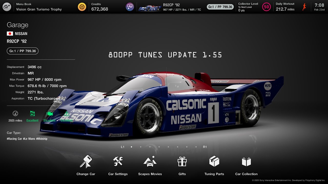Screen dimensions: 328x184
Task: Open Car Collection book icon
Action: [x=246, y=162]
